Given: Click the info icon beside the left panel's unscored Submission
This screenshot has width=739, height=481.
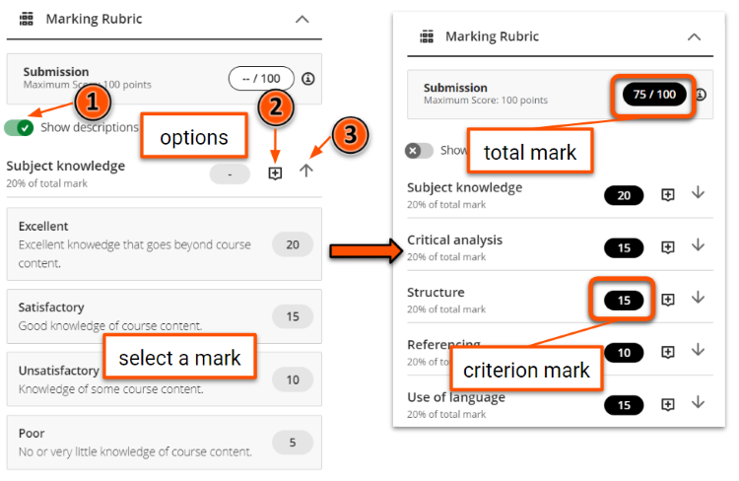Looking at the screenshot, I should click(x=308, y=78).
